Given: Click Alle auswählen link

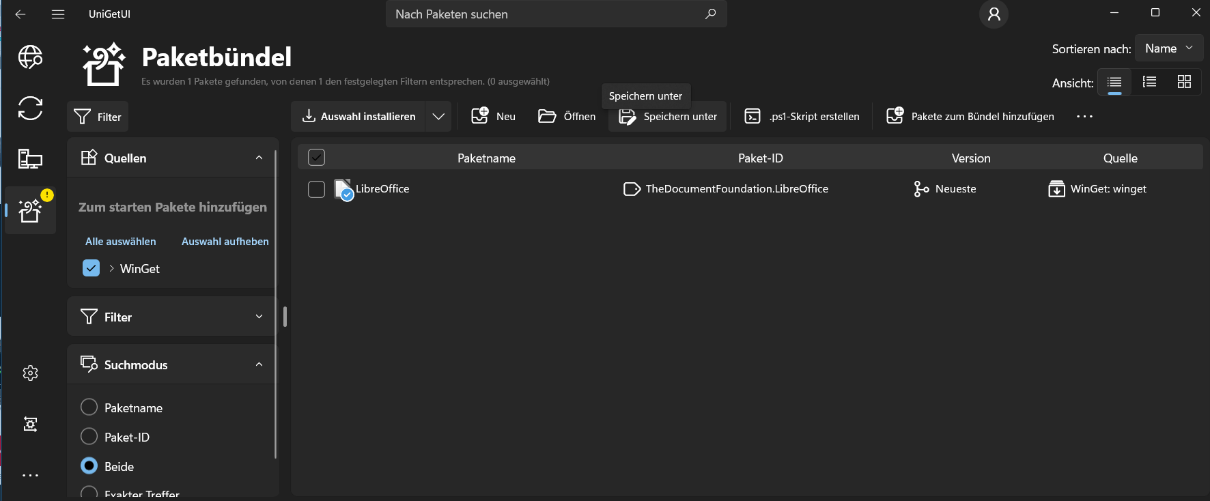Looking at the screenshot, I should (x=120, y=242).
